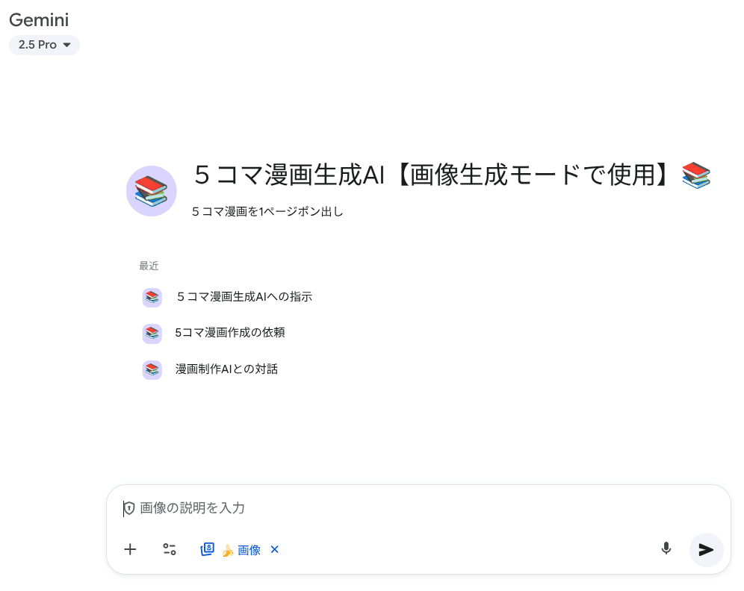The image size is (744, 591).
Task: Click the book-stack icon beside 漫画制作AIとの対話
Action: tap(152, 369)
